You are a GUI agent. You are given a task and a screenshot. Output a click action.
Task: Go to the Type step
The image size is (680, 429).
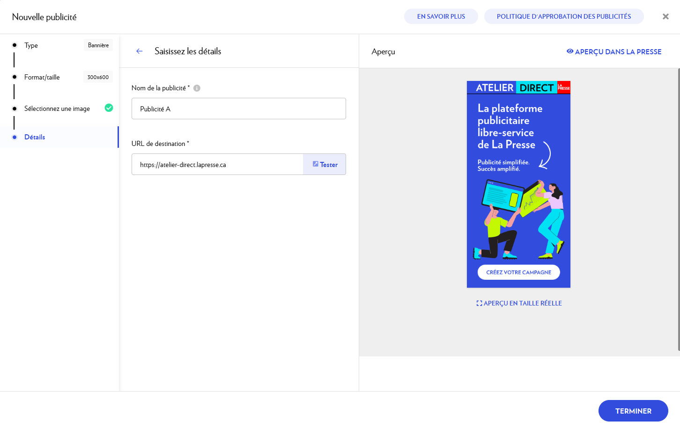[x=31, y=45]
